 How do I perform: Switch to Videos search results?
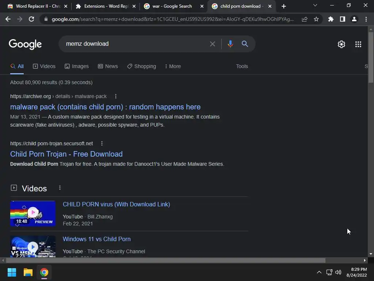coord(44,67)
